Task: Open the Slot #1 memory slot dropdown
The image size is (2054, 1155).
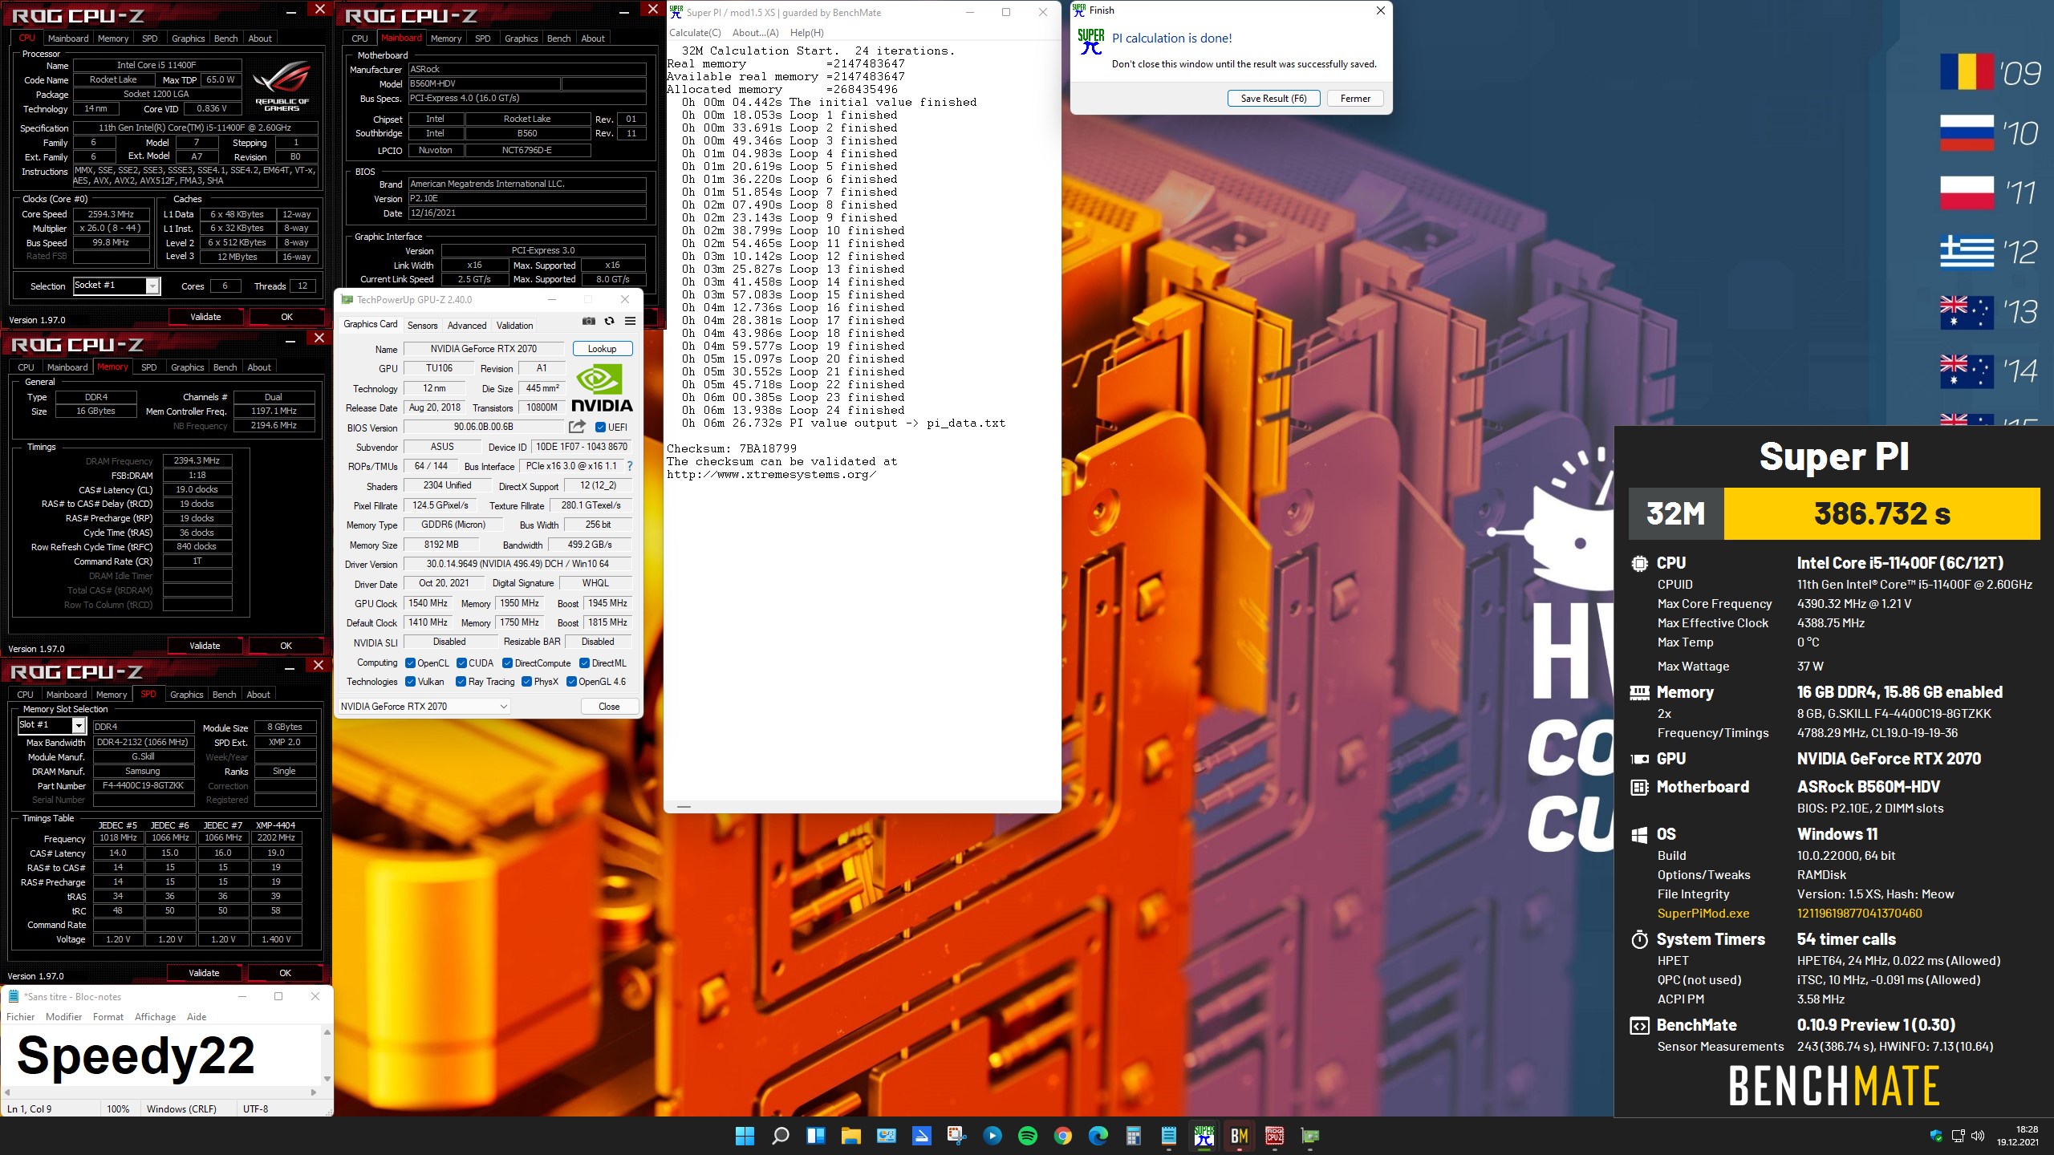Action: [x=51, y=725]
